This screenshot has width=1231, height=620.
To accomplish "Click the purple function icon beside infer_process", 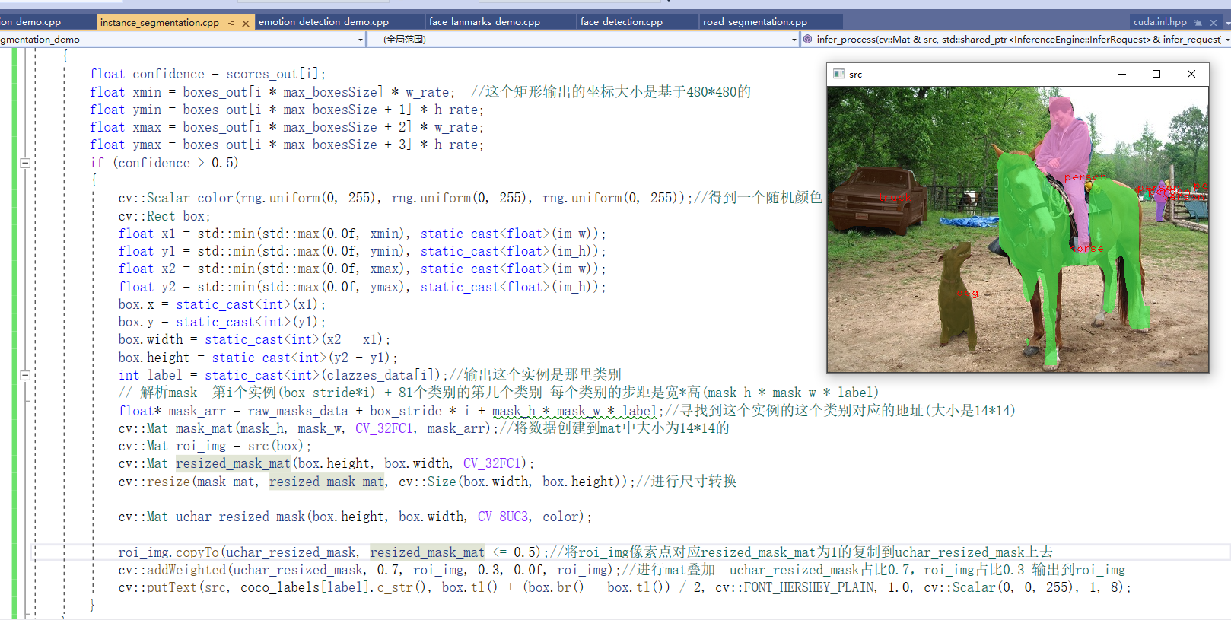I will pos(807,39).
